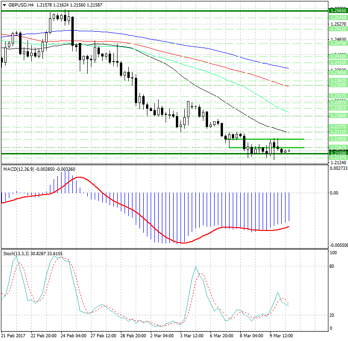Select the thick green resistance line at 1.25650
The image size is (348, 341).
pyautogui.click(x=164, y=11)
